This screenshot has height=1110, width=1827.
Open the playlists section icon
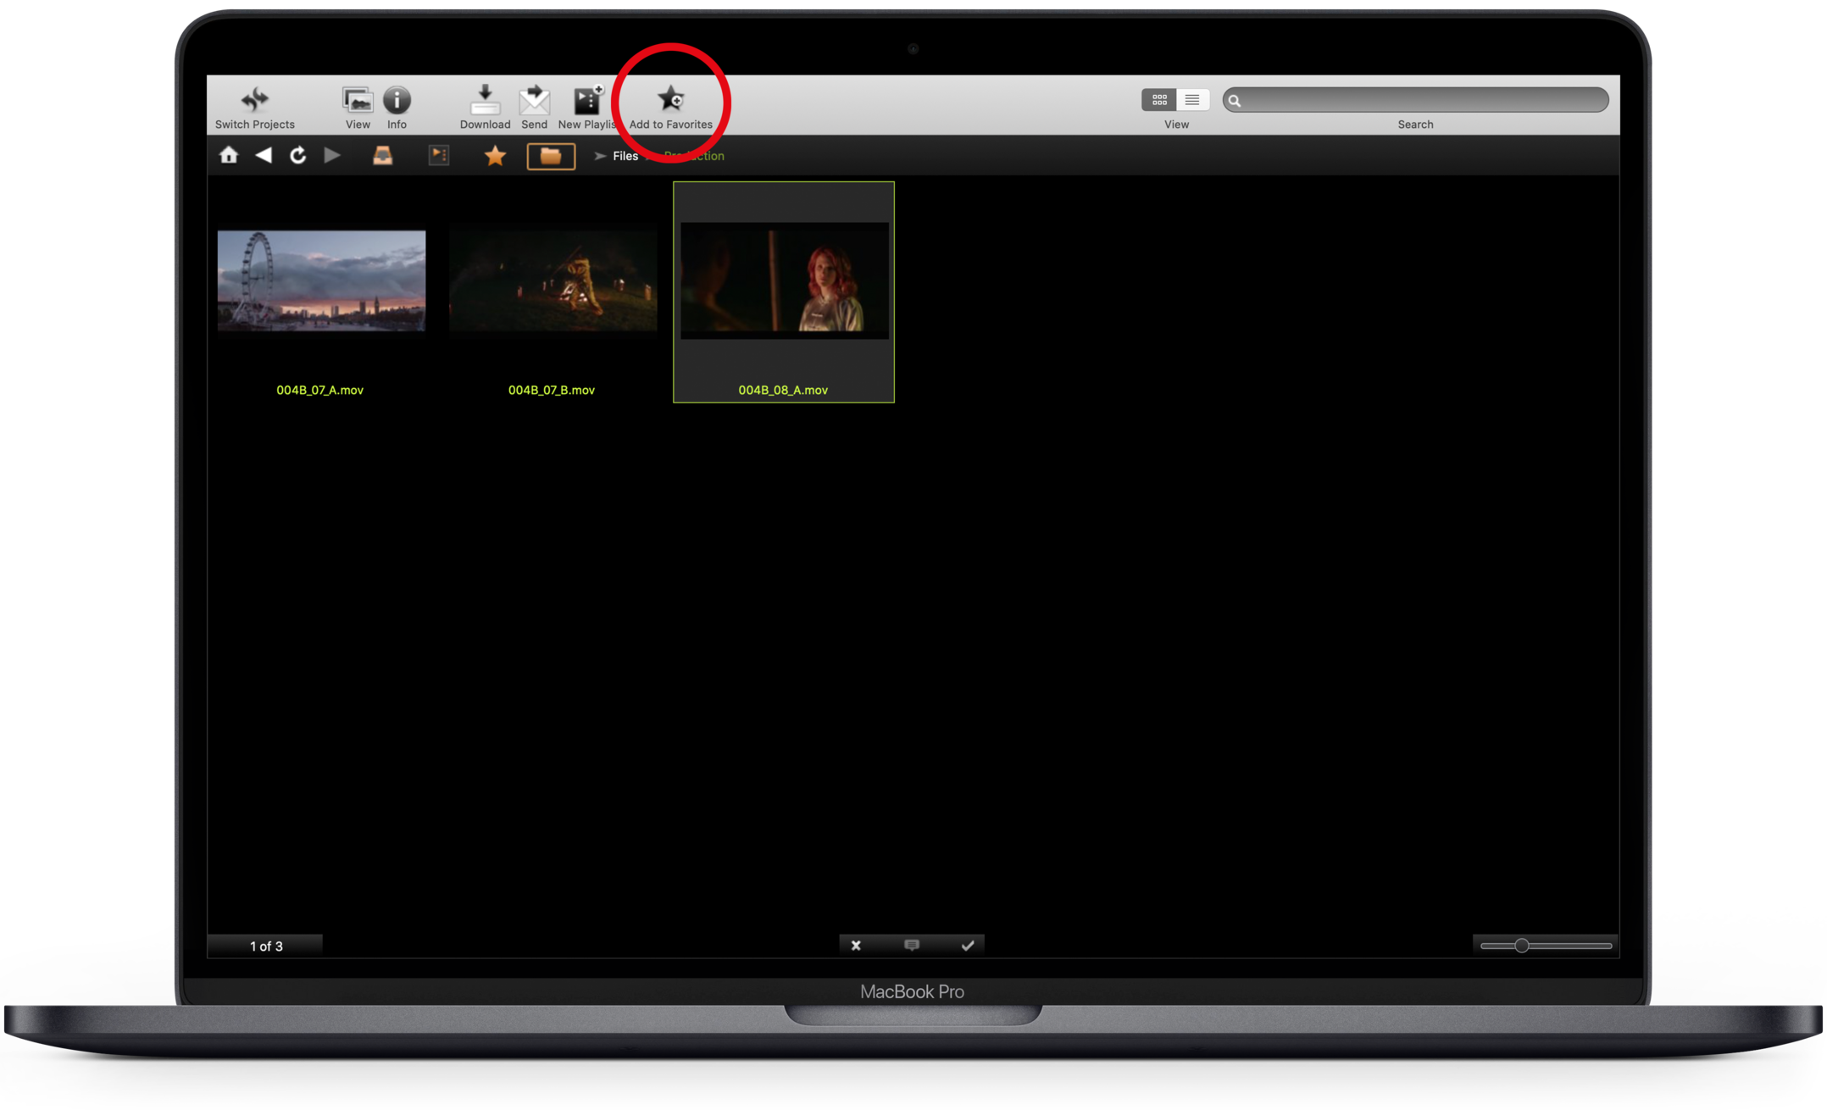439,155
